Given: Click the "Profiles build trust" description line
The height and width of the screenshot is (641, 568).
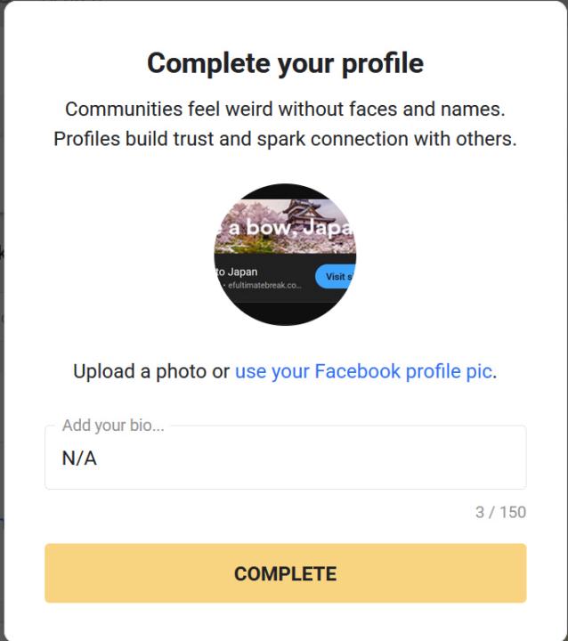Looking at the screenshot, I should click(285, 140).
